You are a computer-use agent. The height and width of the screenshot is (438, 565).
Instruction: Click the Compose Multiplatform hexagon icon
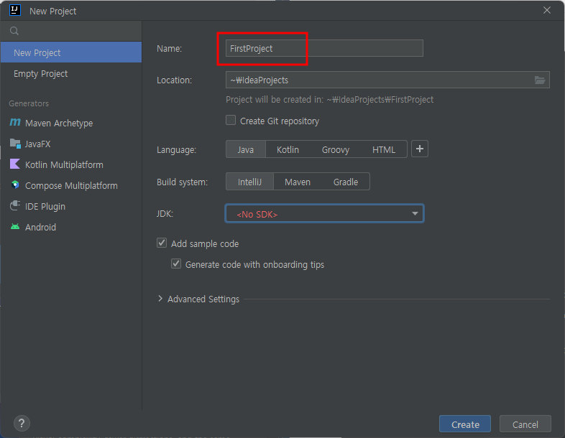pos(15,185)
